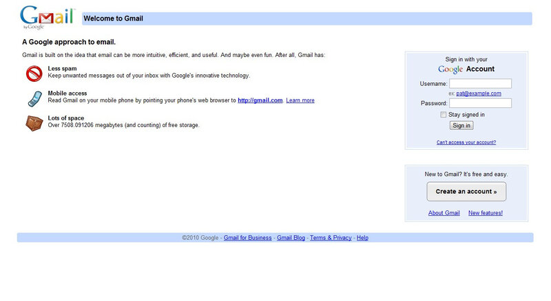The image size is (551, 301).
Task: Open the Help footer link
Action: pyautogui.click(x=363, y=238)
